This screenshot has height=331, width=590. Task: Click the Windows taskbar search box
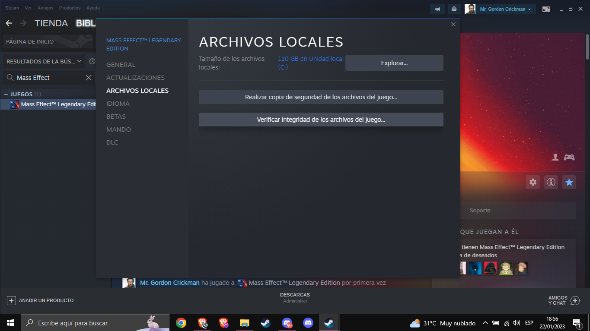(x=95, y=323)
